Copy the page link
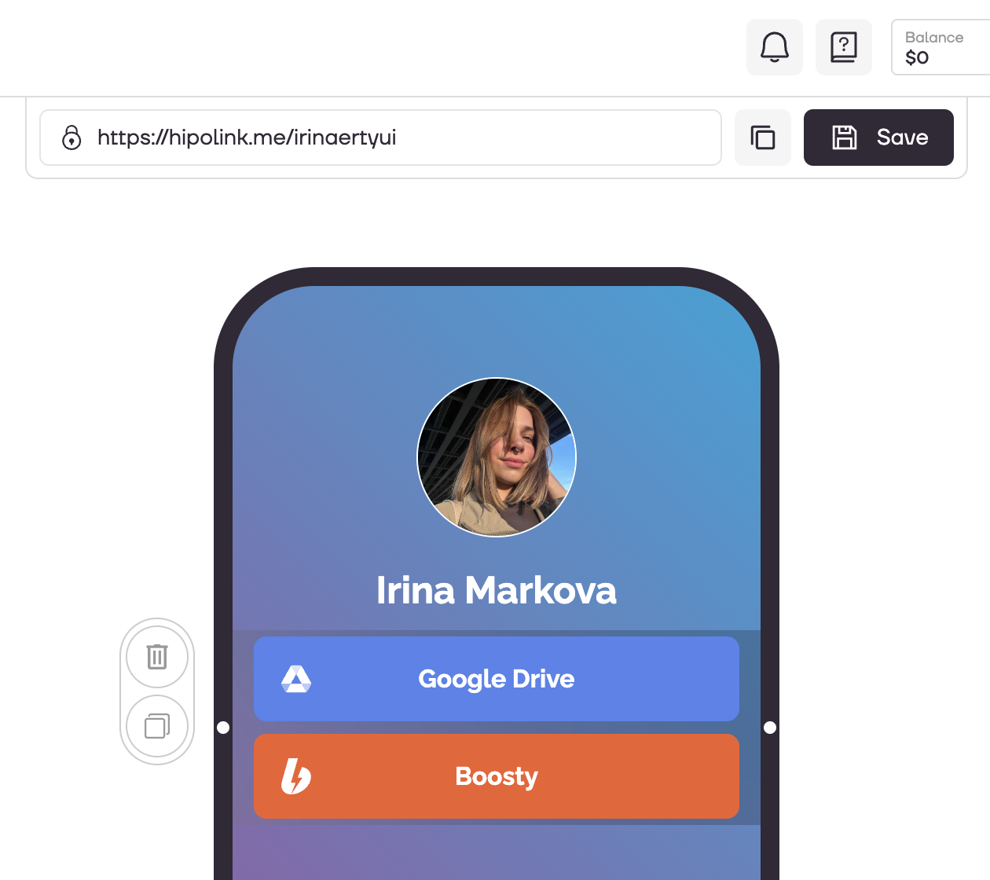 pos(763,137)
